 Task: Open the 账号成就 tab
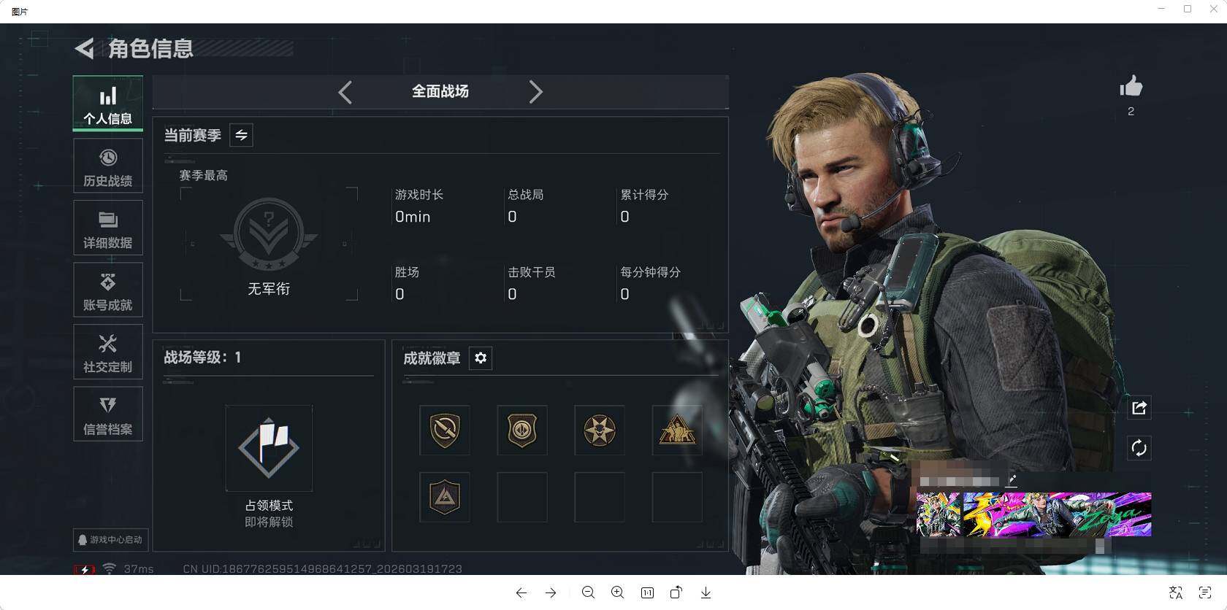pyautogui.click(x=108, y=290)
